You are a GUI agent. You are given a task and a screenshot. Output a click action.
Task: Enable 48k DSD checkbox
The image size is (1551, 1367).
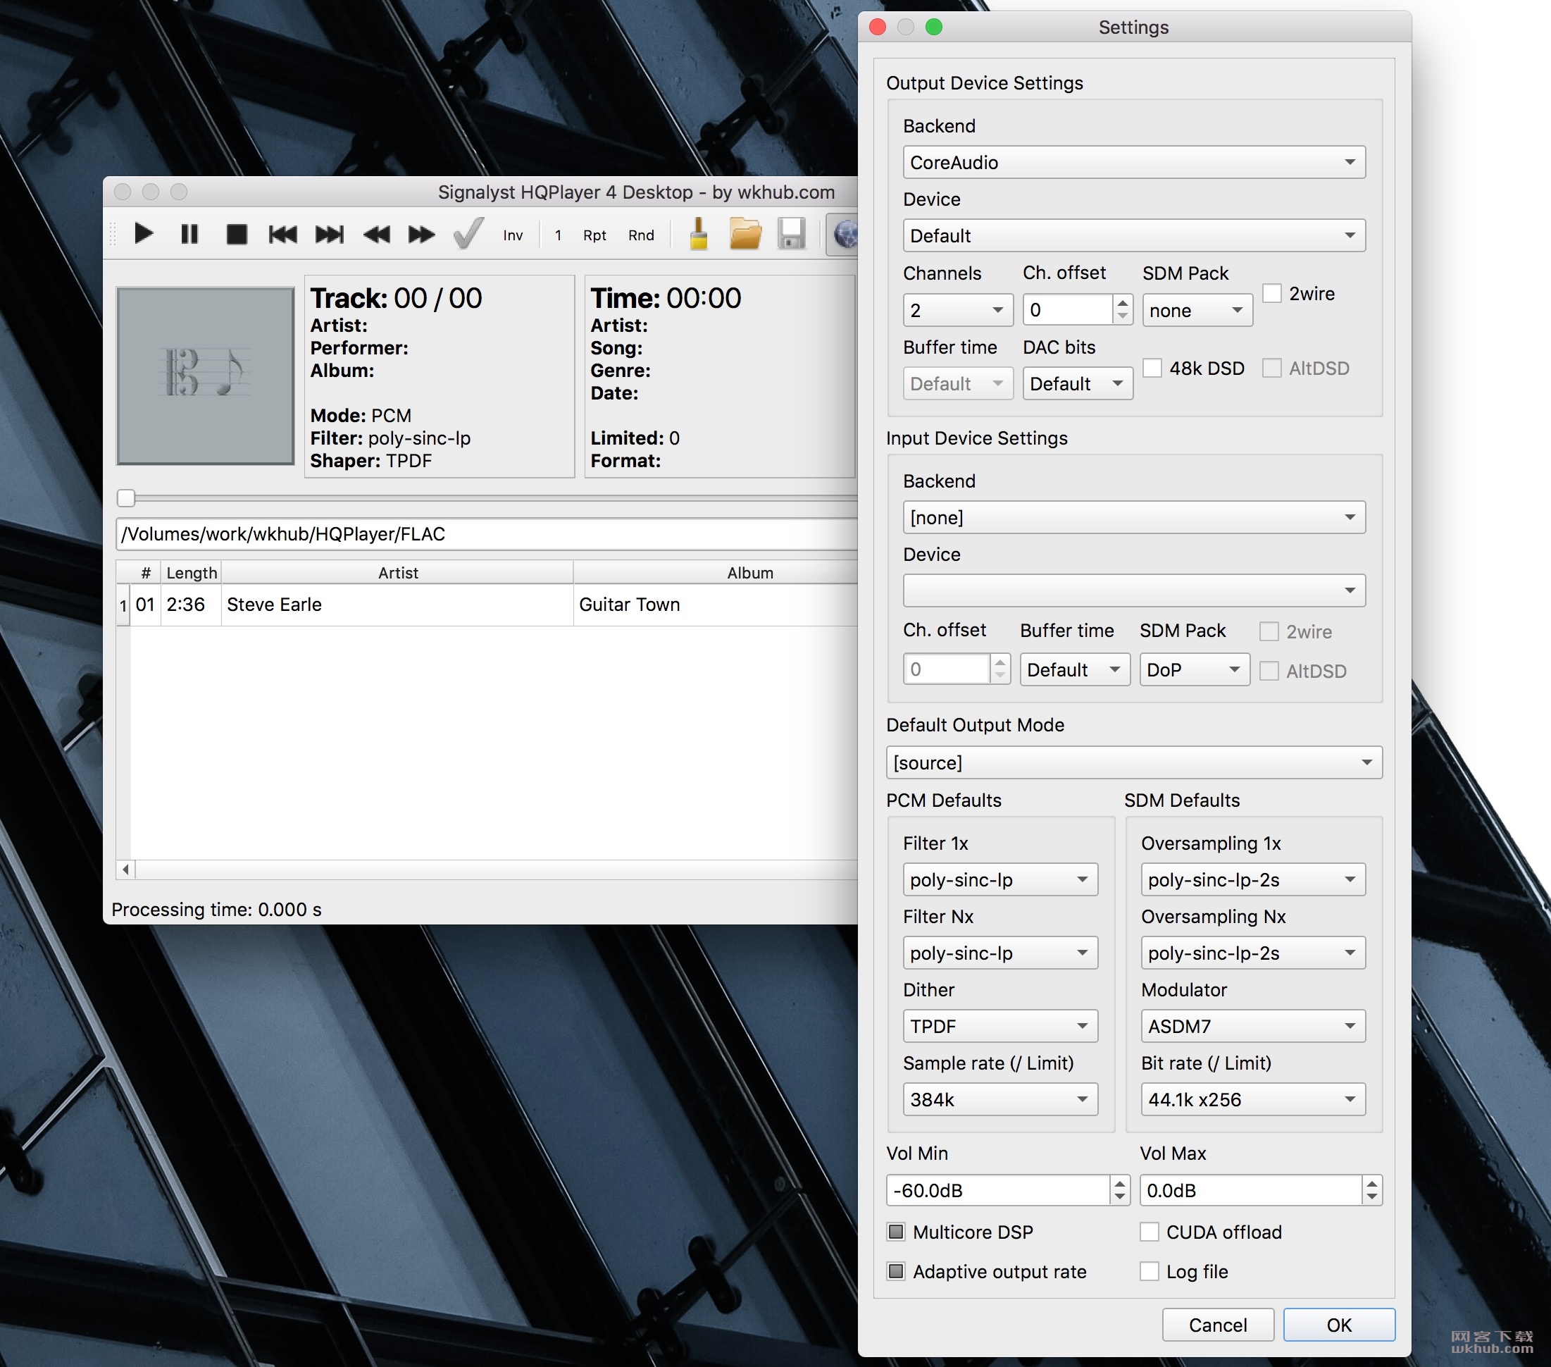(1152, 368)
